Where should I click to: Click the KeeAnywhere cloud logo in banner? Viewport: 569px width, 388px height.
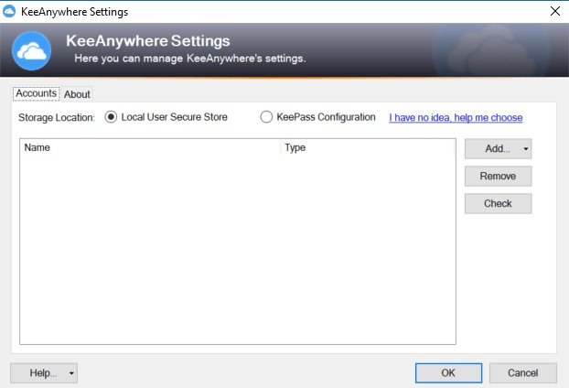coord(32,50)
